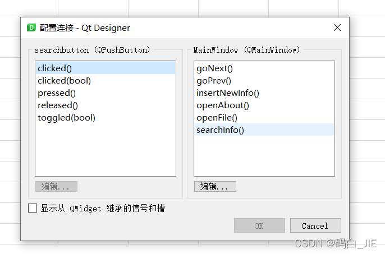Select the released() signal
This screenshot has height=254, width=385.
106,105
